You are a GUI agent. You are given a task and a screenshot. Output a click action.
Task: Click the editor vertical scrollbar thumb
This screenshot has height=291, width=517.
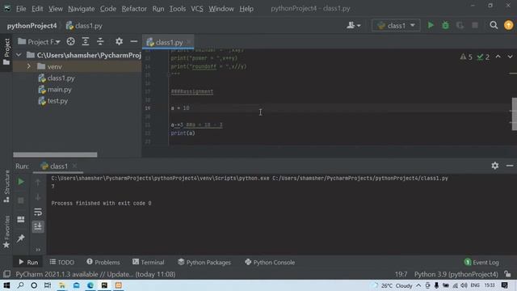click(515, 114)
